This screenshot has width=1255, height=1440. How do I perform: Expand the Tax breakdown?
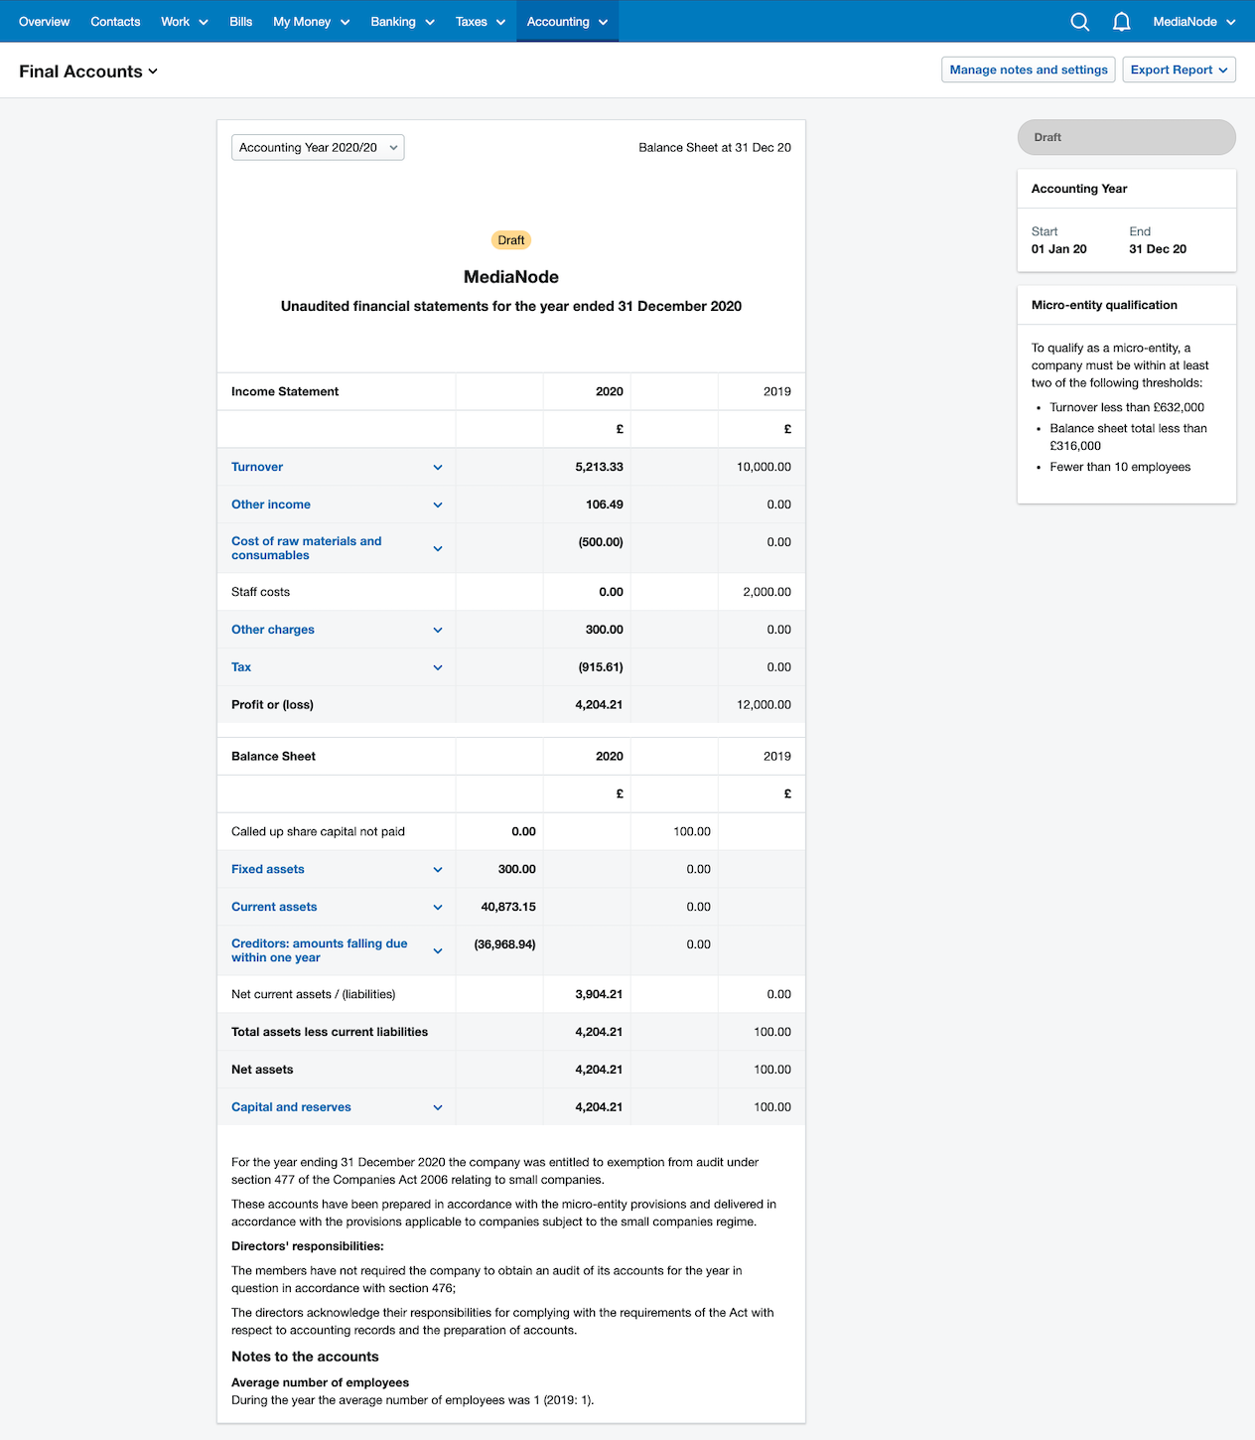[x=437, y=667]
